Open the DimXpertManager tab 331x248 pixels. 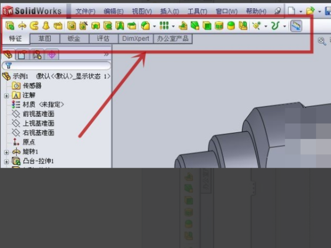pos(52,55)
